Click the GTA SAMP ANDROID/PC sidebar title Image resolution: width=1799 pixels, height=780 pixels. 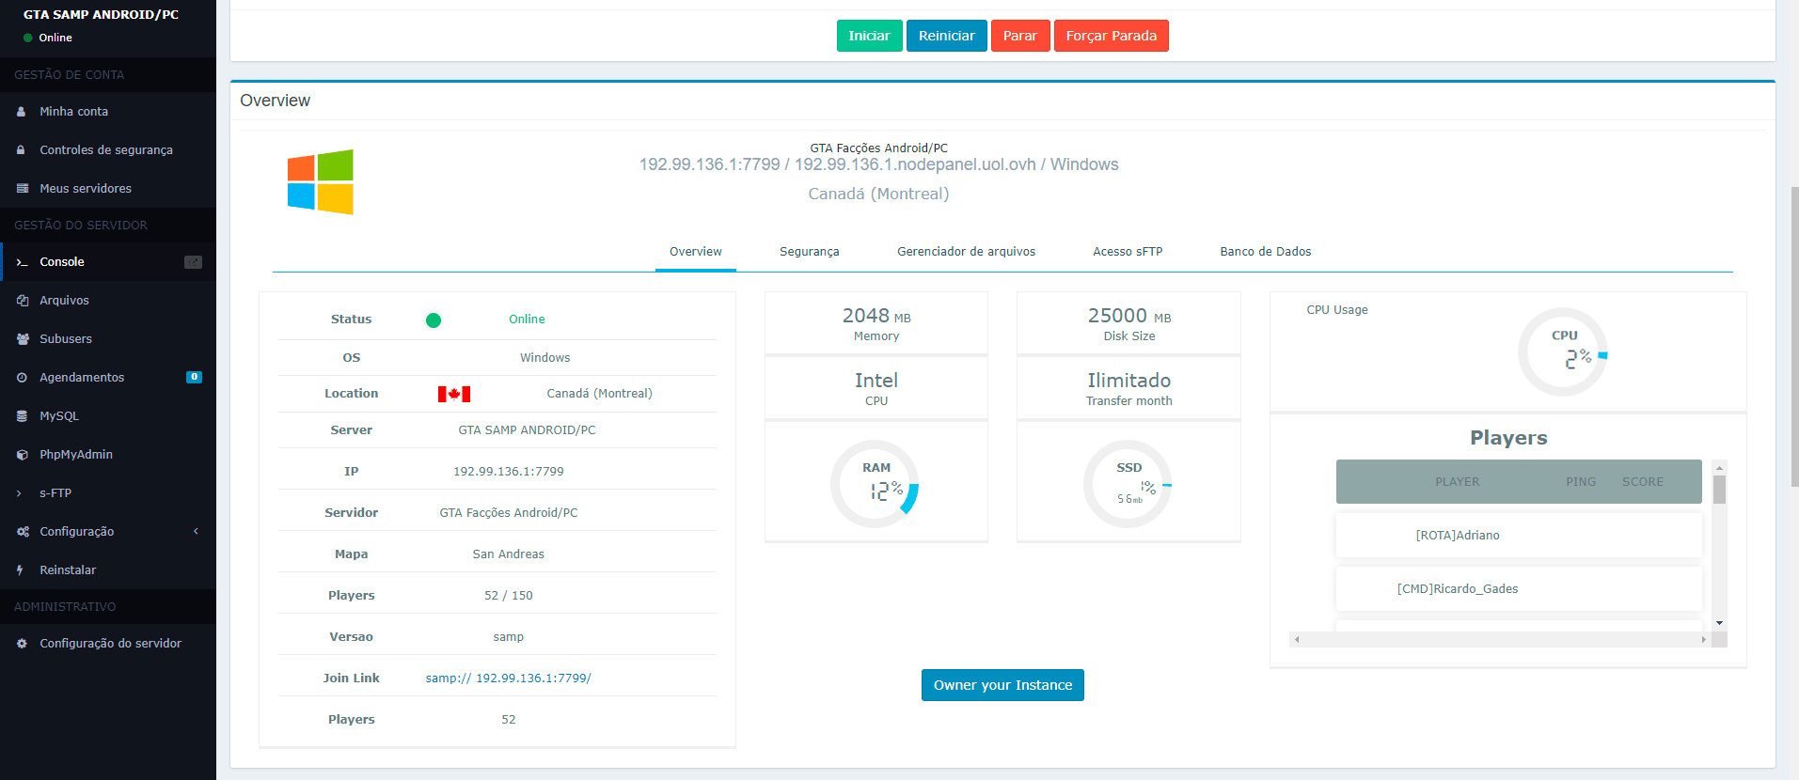coord(101,15)
